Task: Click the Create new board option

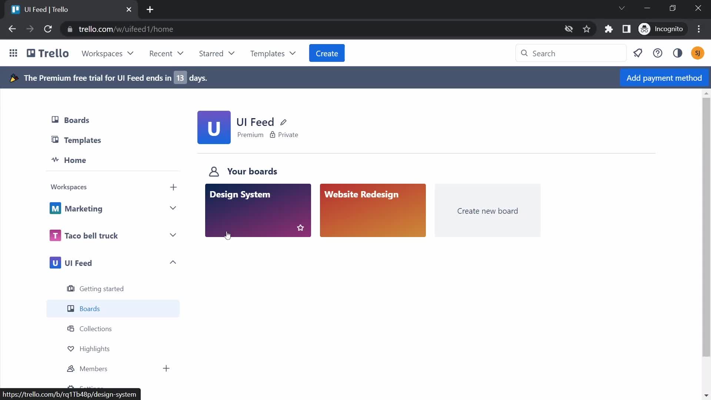Action: [487, 210]
